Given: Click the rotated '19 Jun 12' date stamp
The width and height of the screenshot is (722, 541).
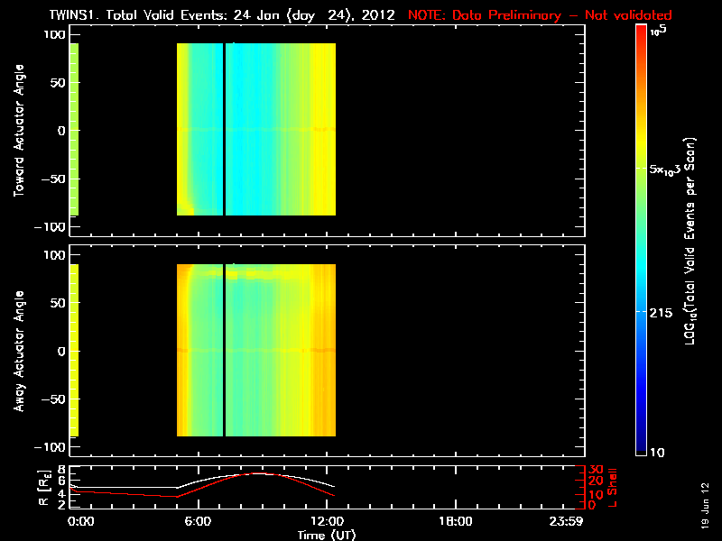Looking at the screenshot, I should 706,506.
